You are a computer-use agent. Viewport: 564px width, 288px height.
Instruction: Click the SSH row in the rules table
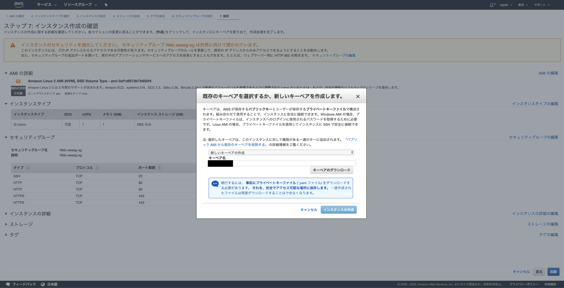point(104,176)
